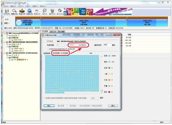Click the 损坏 damaged red color swatch
Image resolution: width=172 pixels, height=125 pixels.
coord(109,92)
